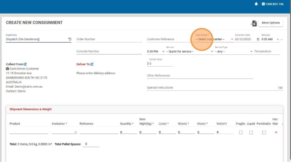Click the notification bell icon
Viewport: 291px width, 163px height.
coord(256,4)
